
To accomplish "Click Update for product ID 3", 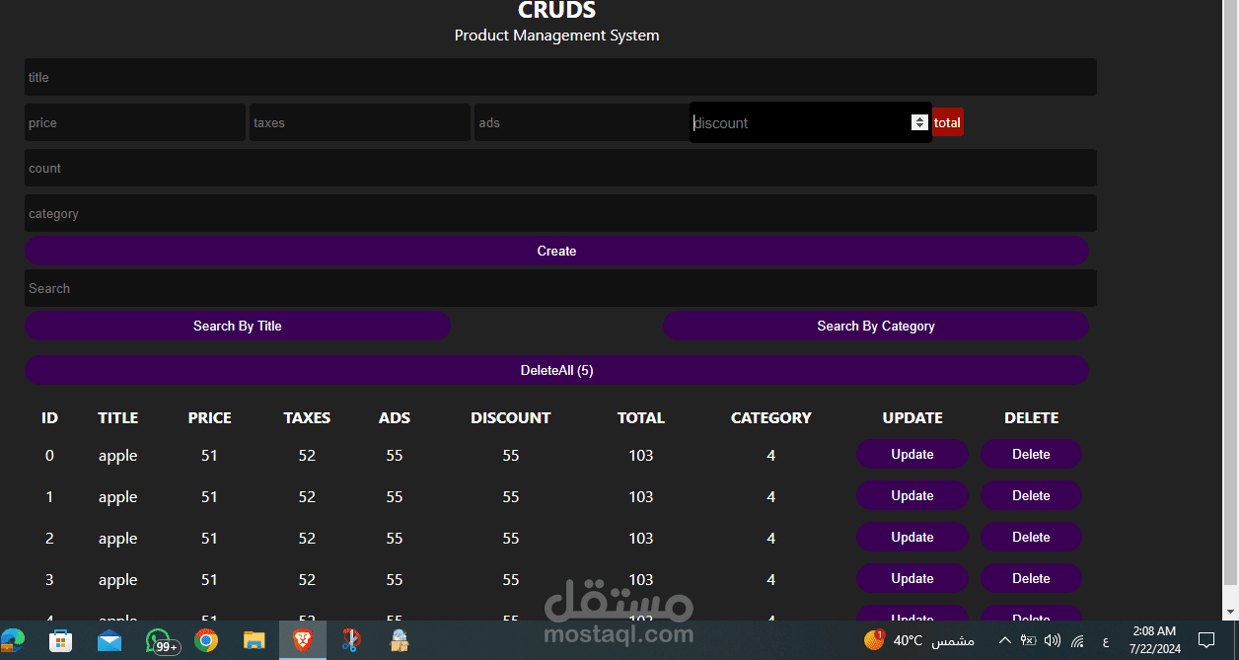I will click(x=912, y=578).
